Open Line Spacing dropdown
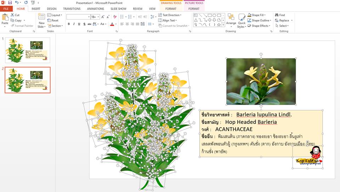This screenshot has height=192, width=340. 153,17
